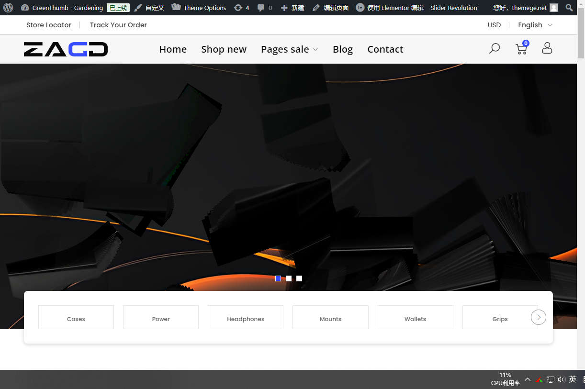
Task: Open the GreenThumb - Gardening site dashboard
Action: [x=62, y=8]
